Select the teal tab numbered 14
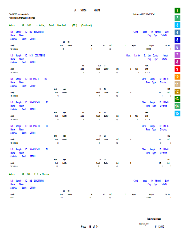This screenshot has width=181, height=234. click(x=177, y=106)
